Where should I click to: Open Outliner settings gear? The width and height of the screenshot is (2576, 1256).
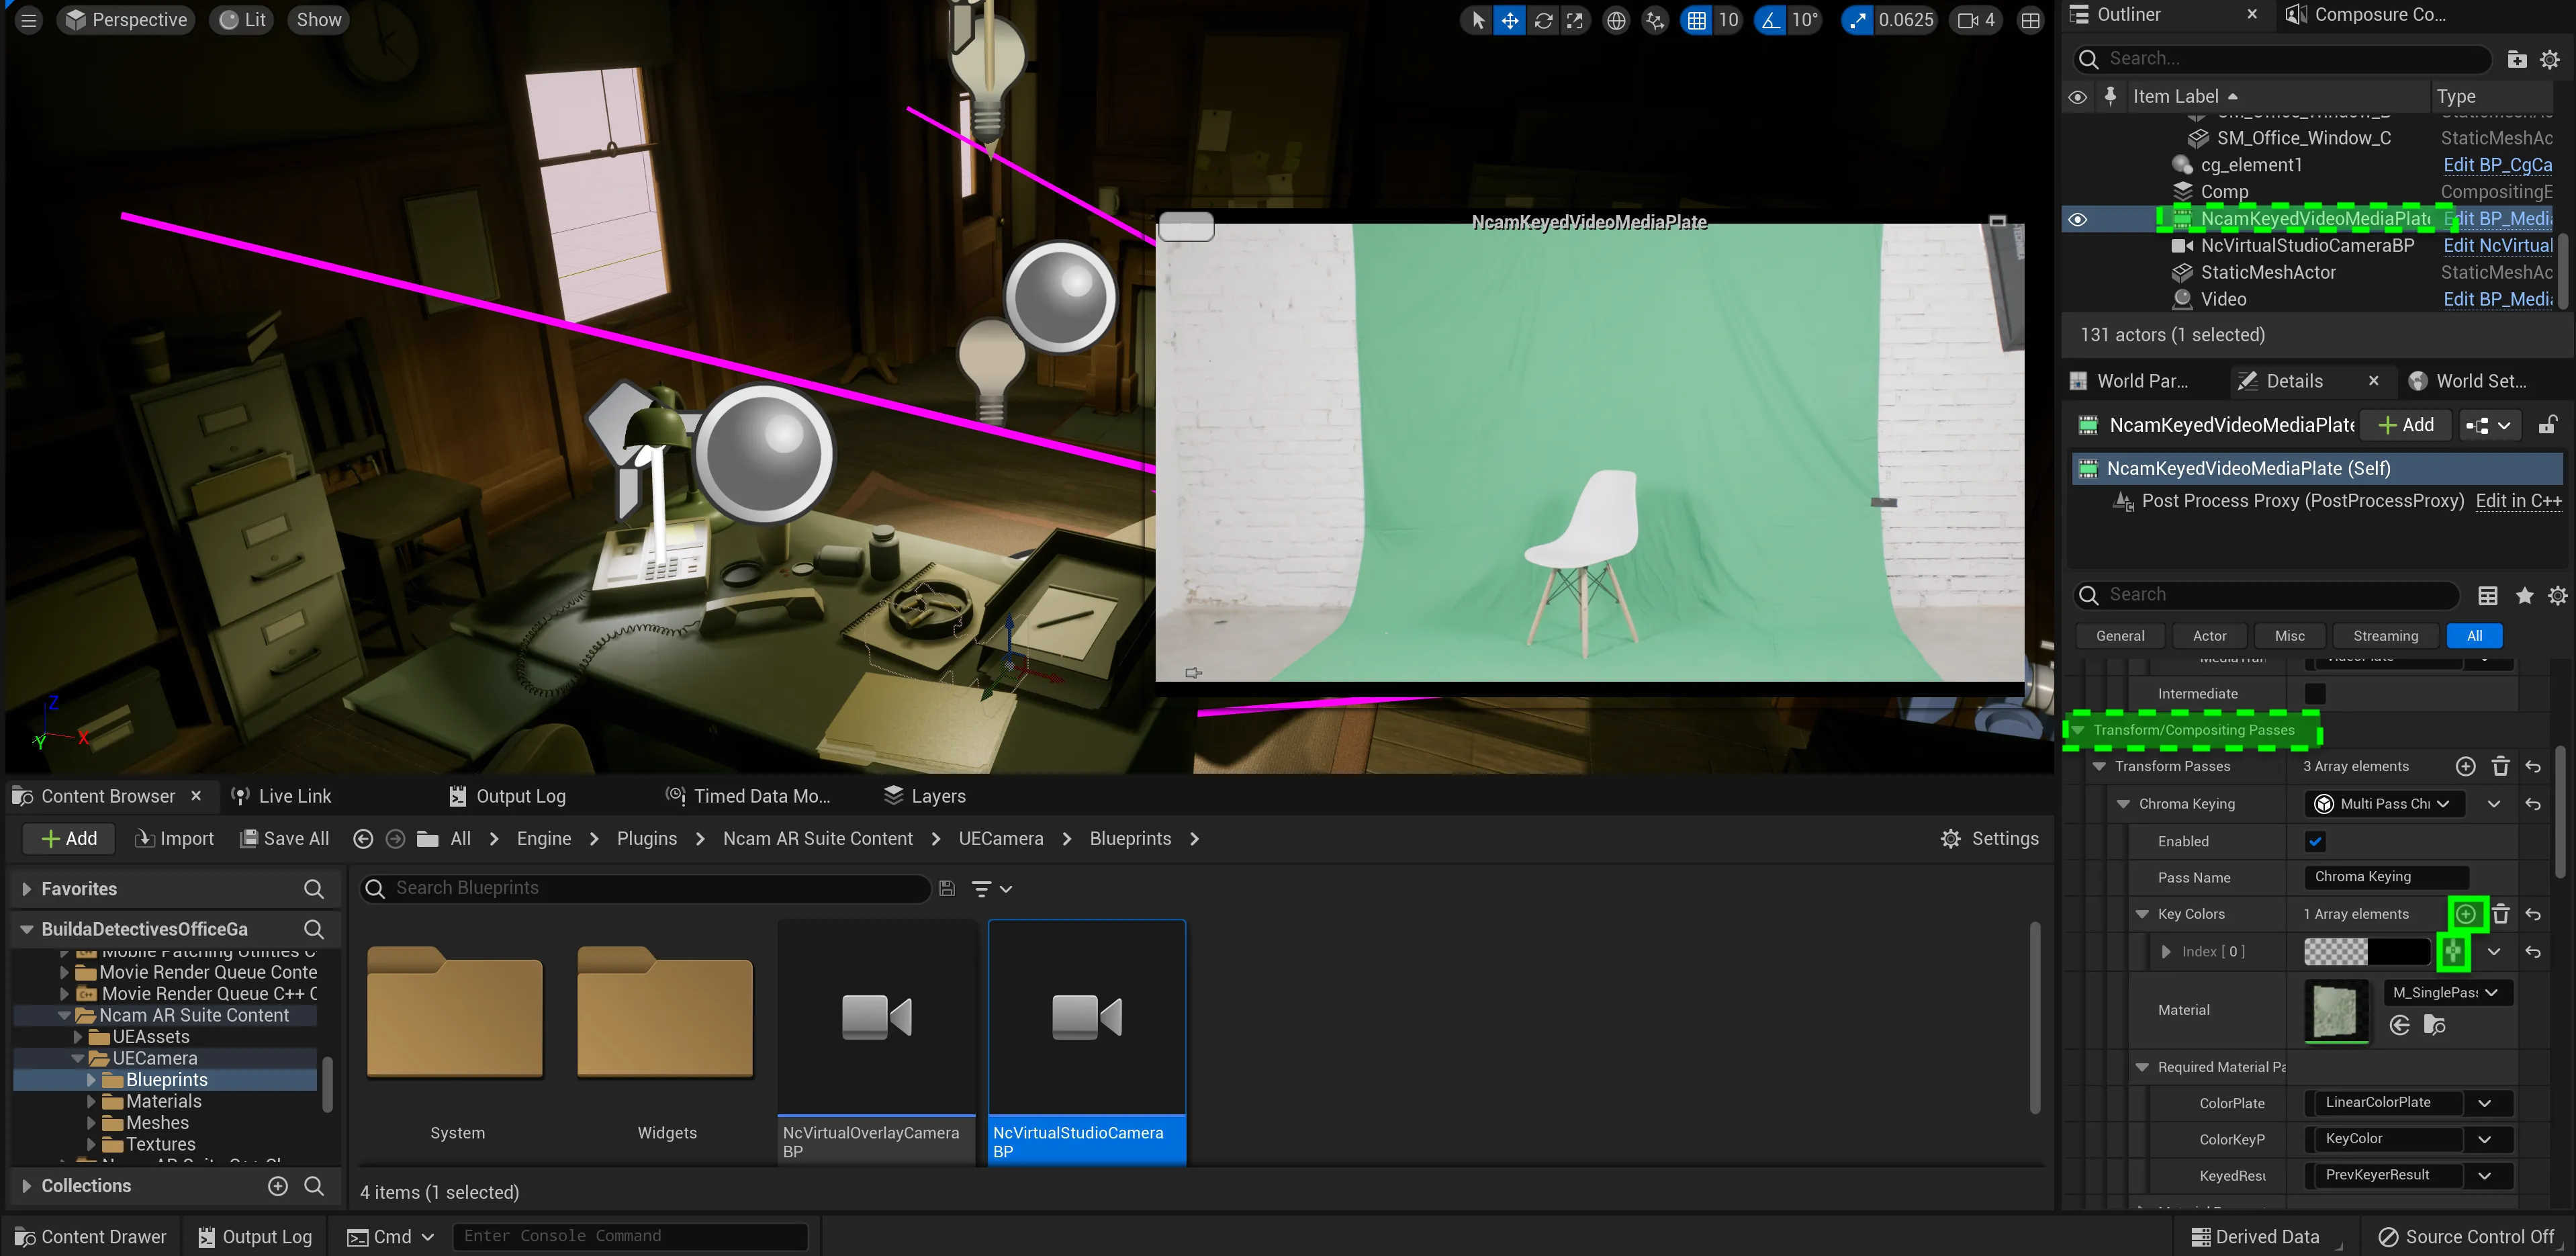(2550, 59)
